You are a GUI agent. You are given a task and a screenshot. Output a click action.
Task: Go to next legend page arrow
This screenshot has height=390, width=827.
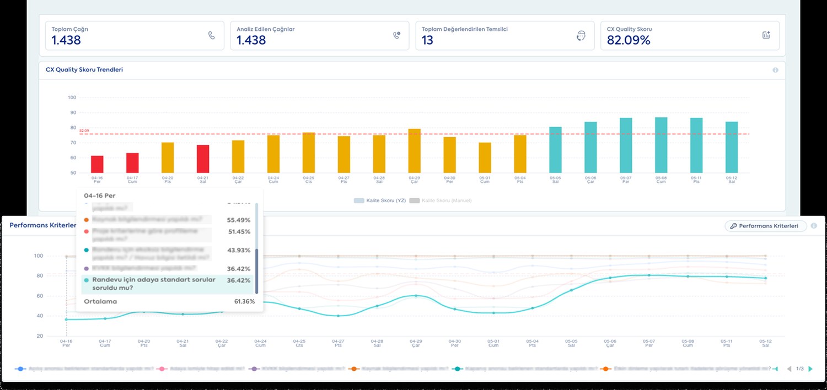810,369
